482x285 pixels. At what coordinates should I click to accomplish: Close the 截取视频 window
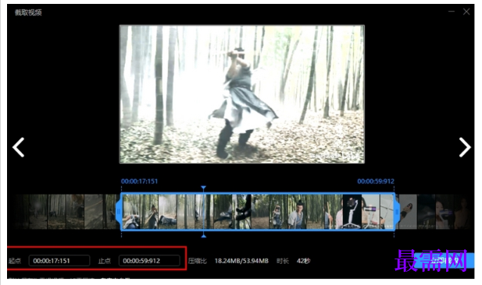click(x=466, y=12)
